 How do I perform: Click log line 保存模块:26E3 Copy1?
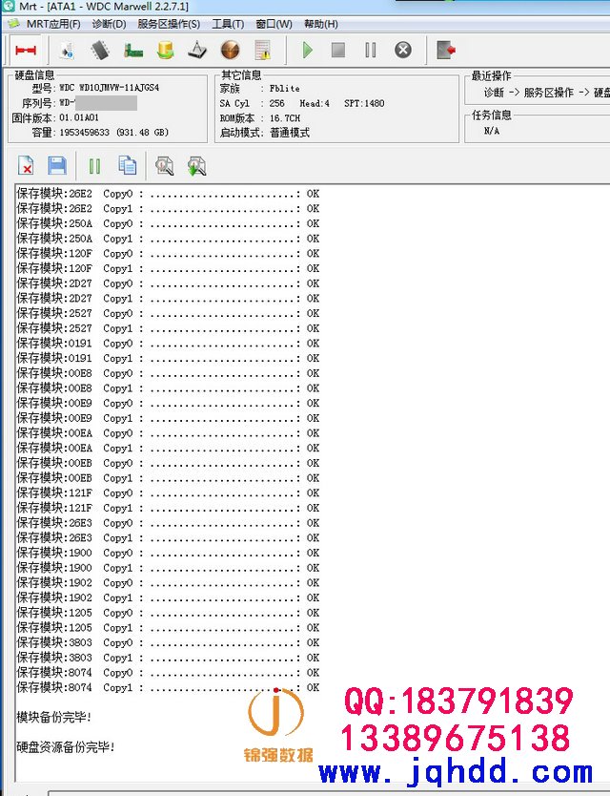pyautogui.click(x=168, y=538)
